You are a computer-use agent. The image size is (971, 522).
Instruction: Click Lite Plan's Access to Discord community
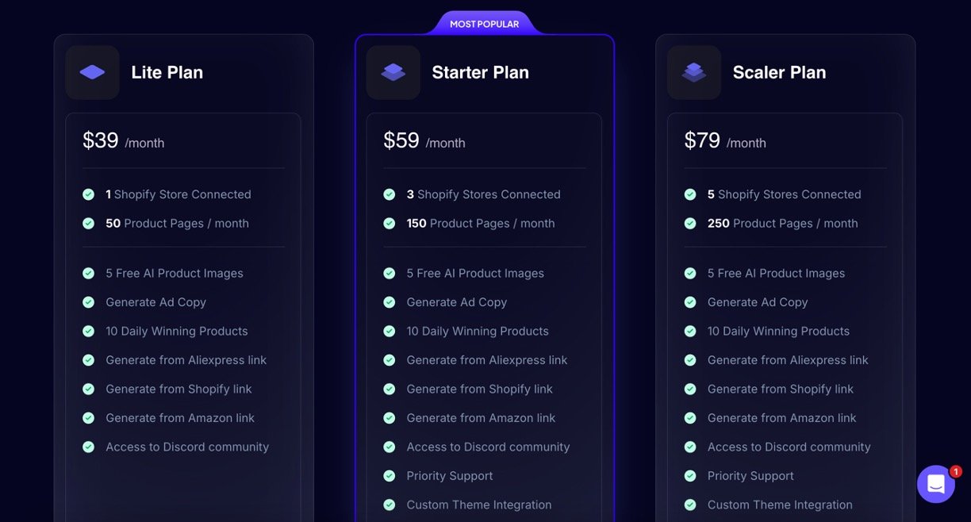187,447
